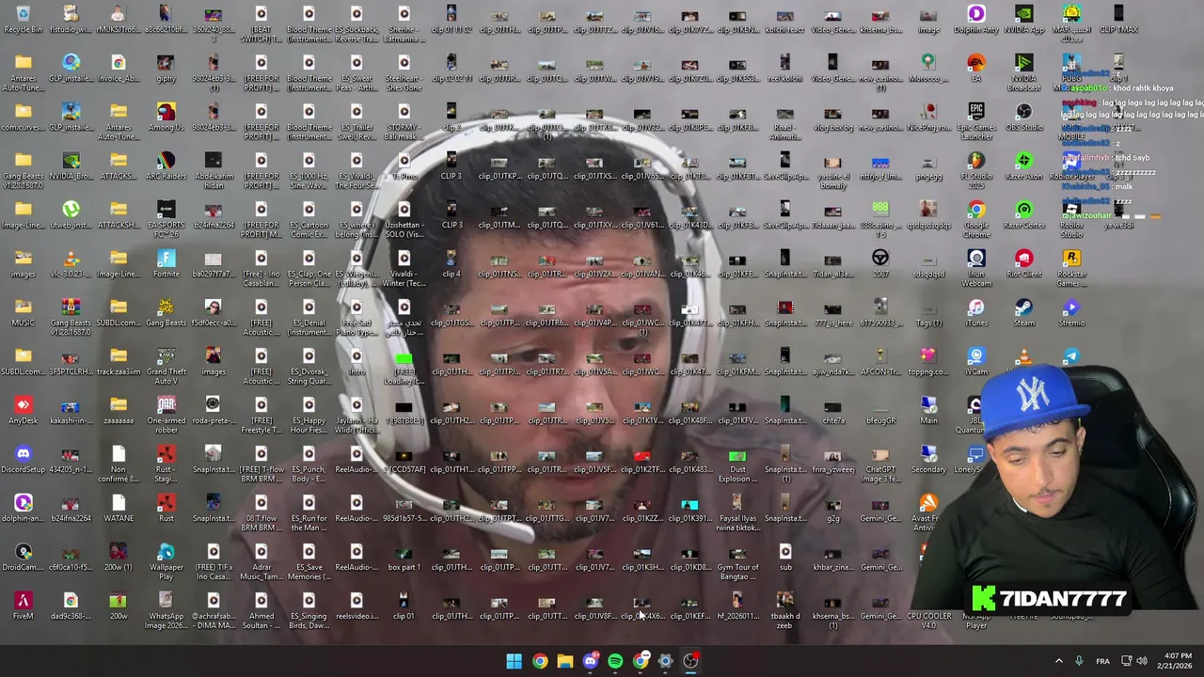Open Spotify from the taskbar

pyautogui.click(x=615, y=661)
